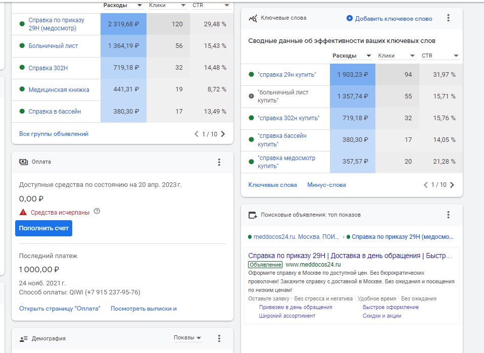Image resolution: width=484 pixels, height=353 pixels.
Task: Expand CTR column dropdown in ad groups table
Action: coord(227,5)
